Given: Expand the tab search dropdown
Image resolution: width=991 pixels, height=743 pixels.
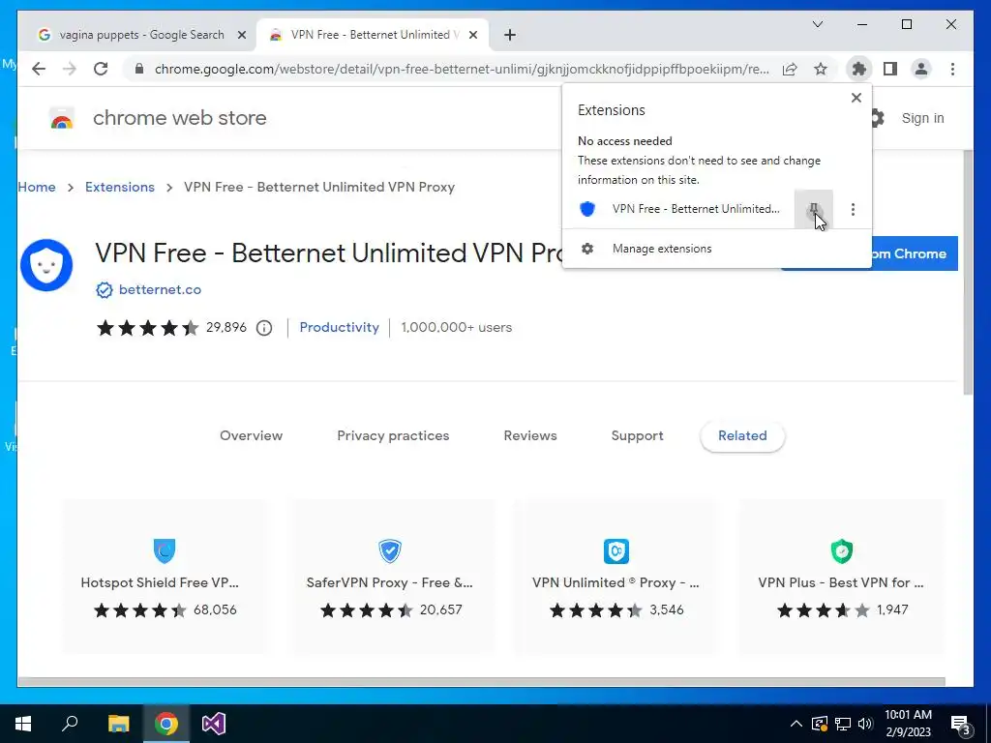Looking at the screenshot, I should point(817,24).
